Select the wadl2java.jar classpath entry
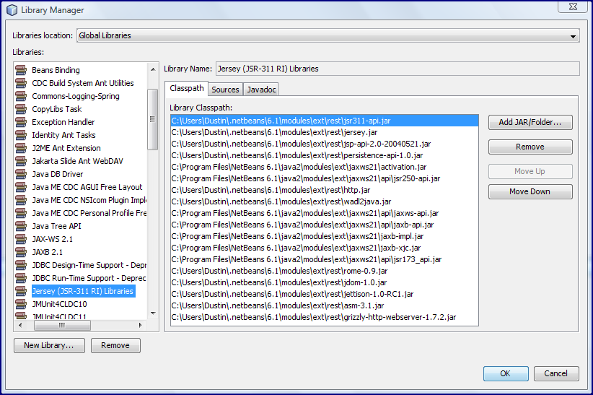Screen dimensions: 593x395 tap(325, 201)
